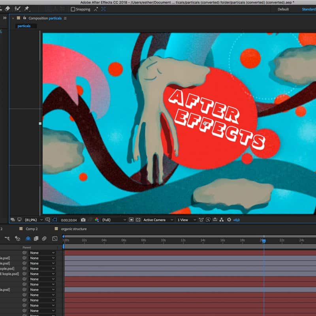The width and height of the screenshot is (316, 316).
Task: Open the parent dropdown in opie.psd row
Action: pos(42,269)
